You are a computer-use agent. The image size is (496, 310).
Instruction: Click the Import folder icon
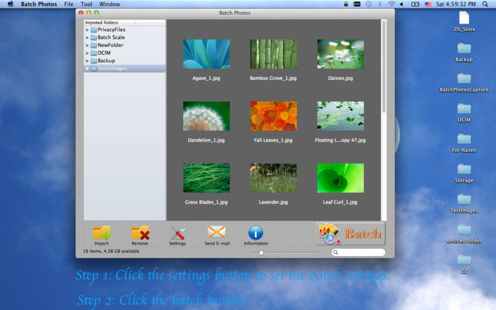[102, 233]
